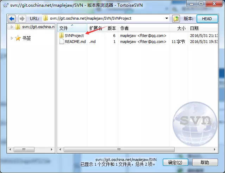Select svn://git.oschina.n tree item
225x173 pixels.
click(x=38, y=27)
